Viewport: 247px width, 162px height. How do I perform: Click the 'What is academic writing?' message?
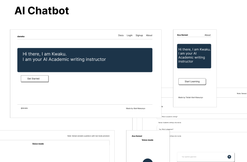[170, 117]
